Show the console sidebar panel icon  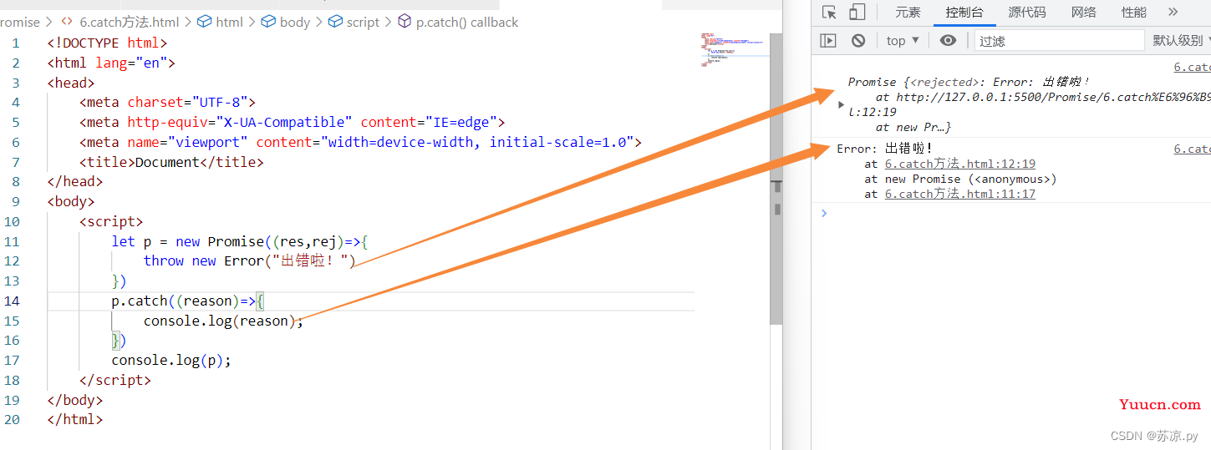tap(828, 40)
